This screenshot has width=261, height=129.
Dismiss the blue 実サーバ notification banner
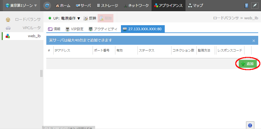[254, 41]
